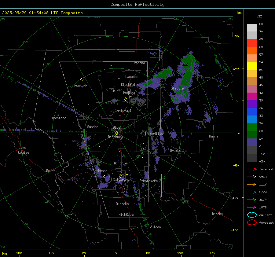The width and height of the screenshot is (275, 257).
Task: Select the magenta 18TS arrow legend icon
Action: click(252, 207)
